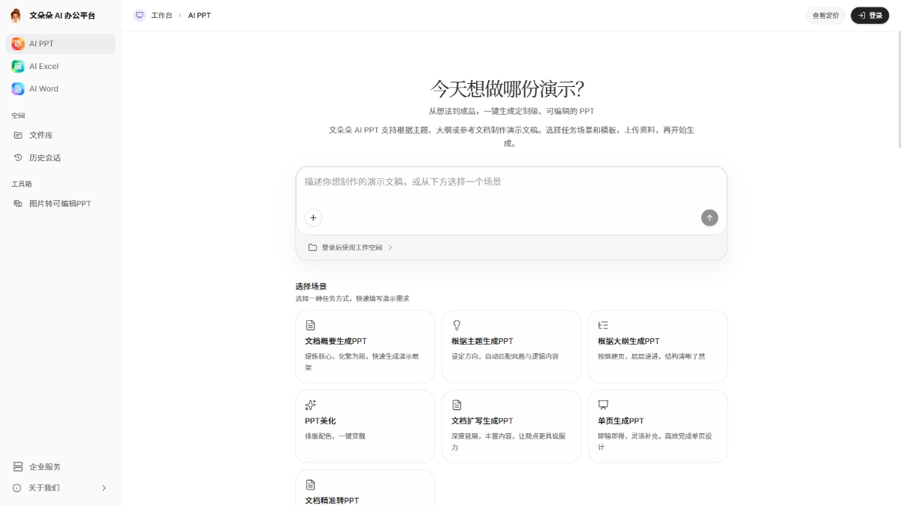Open the AI PPT menu item label

tap(42, 43)
